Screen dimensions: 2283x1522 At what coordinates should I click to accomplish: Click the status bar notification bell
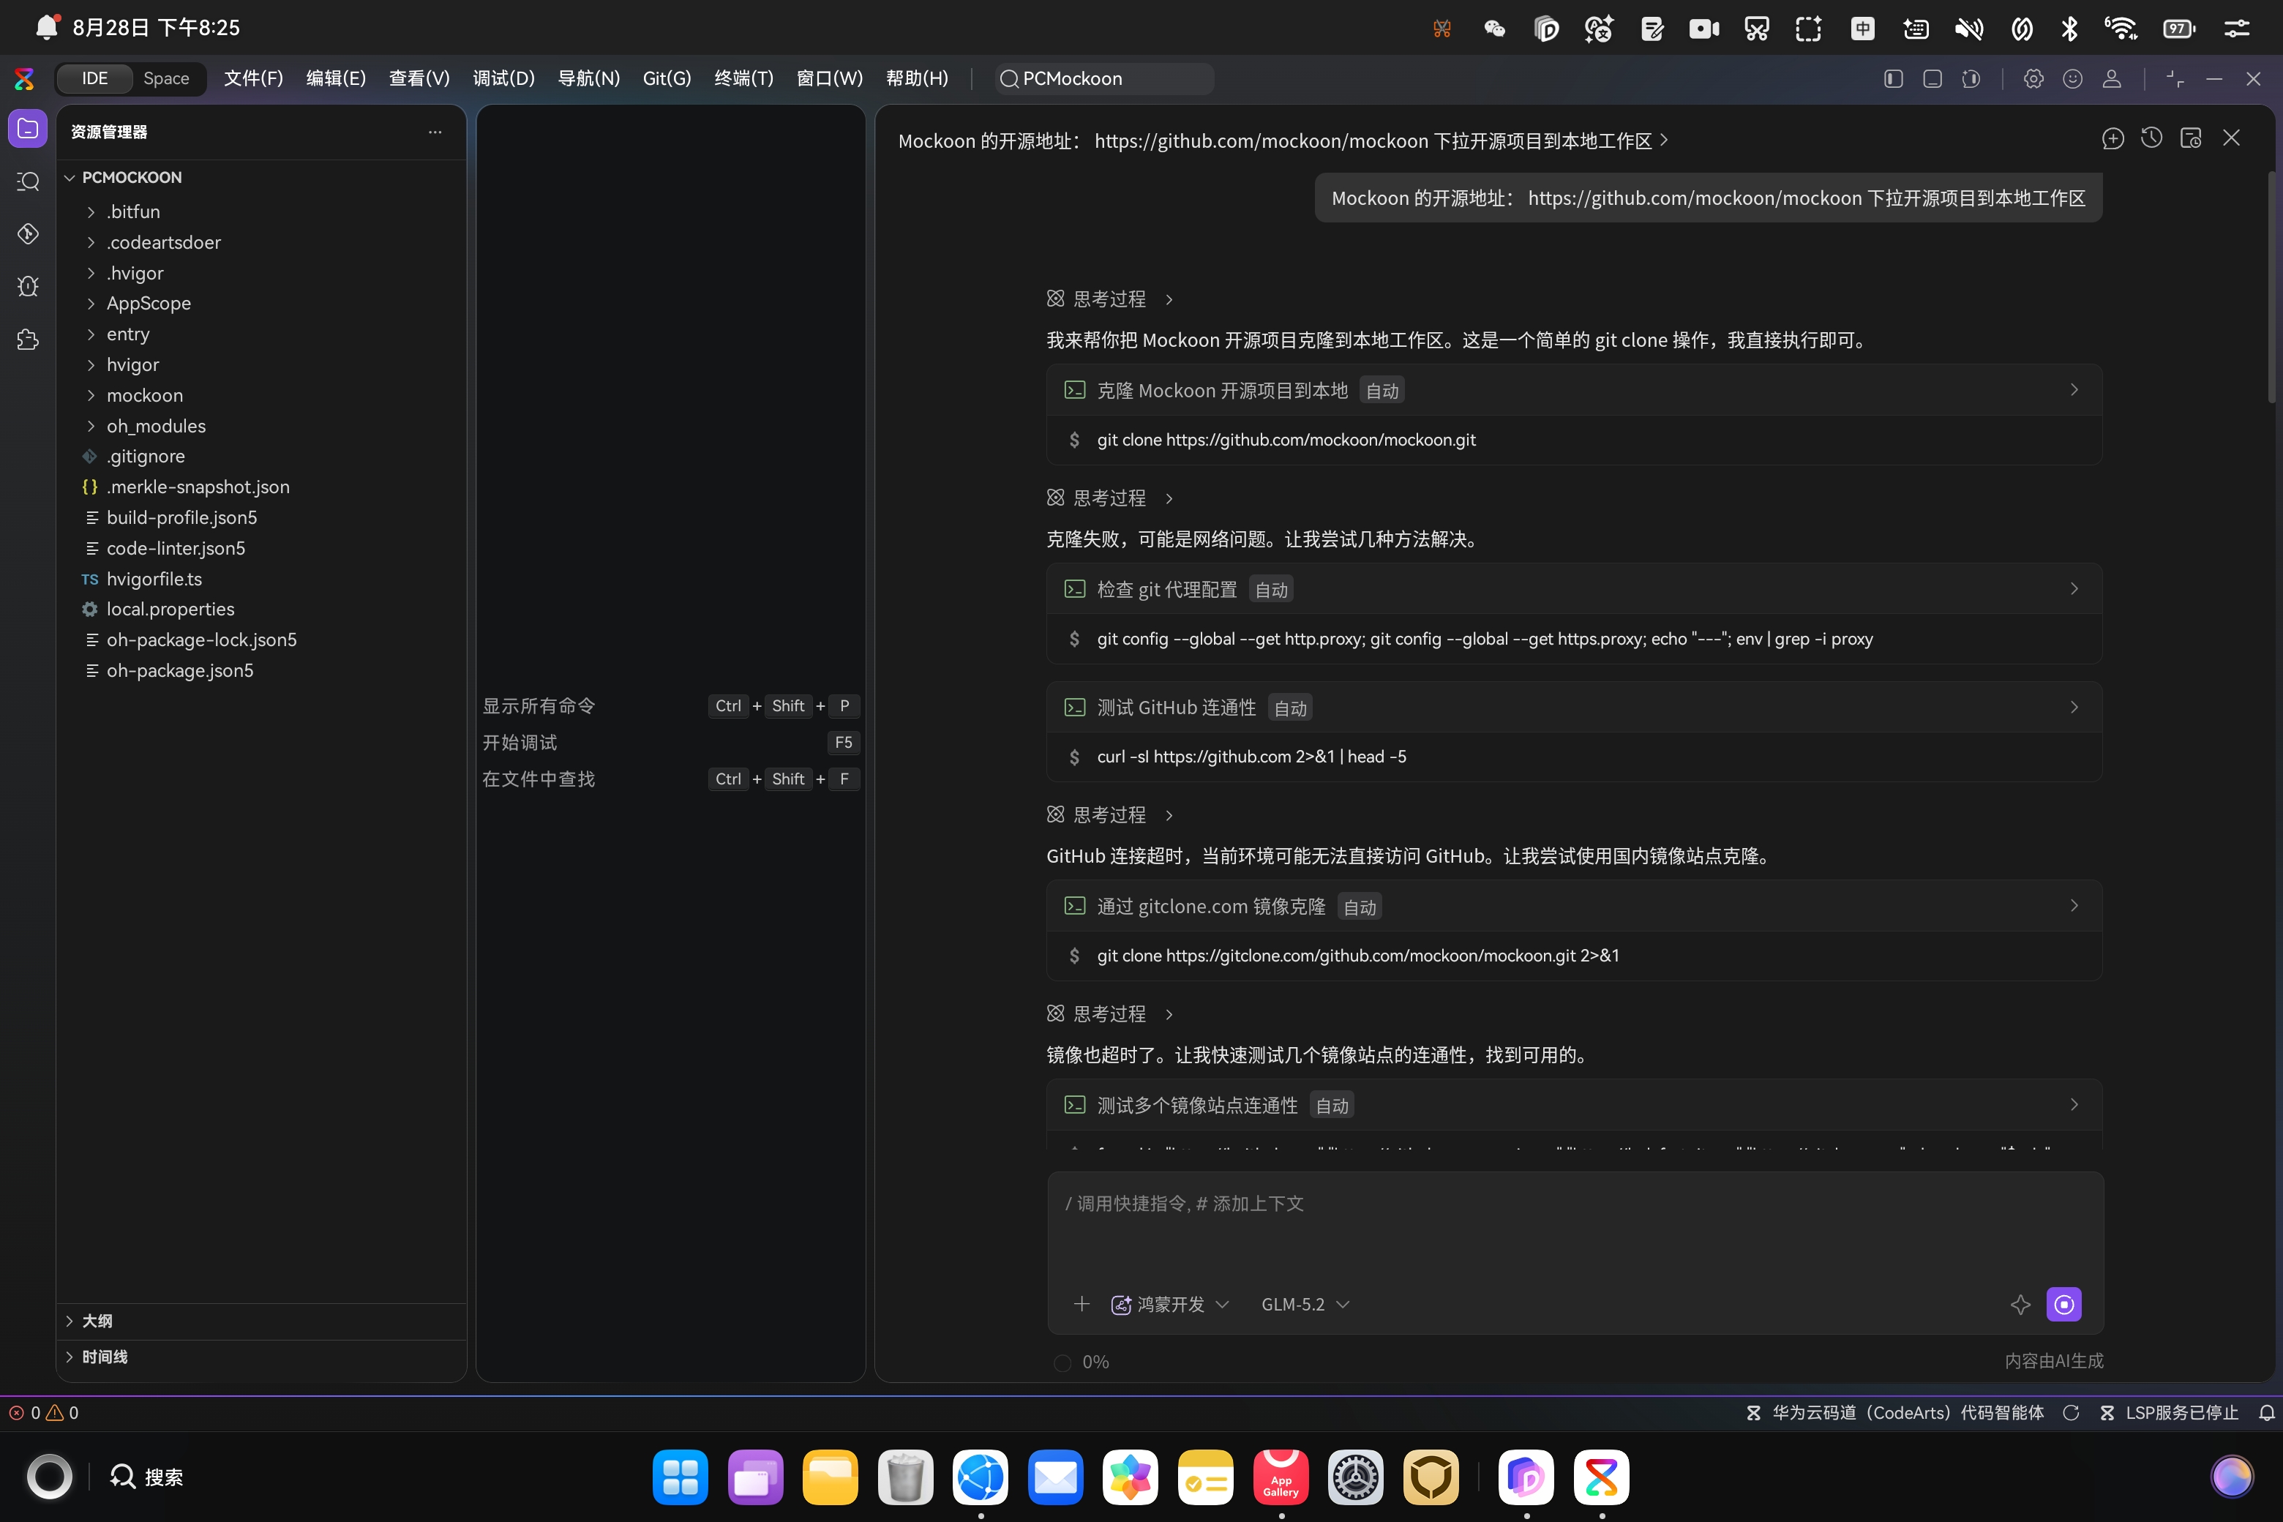click(x=2266, y=1413)
